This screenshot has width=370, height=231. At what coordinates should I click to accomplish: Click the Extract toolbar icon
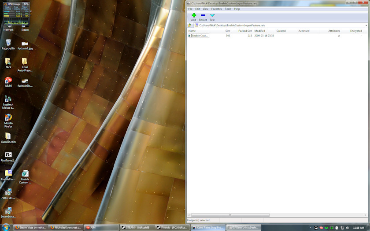[x=203, y=17]
